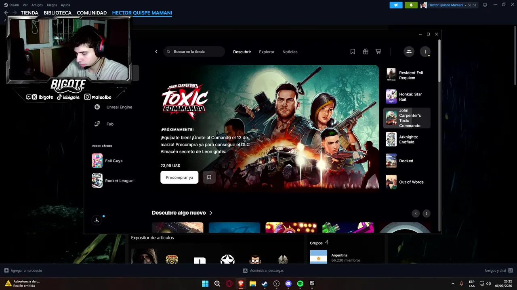Go to Steam COMUNIDAD tab

[92, 13]
